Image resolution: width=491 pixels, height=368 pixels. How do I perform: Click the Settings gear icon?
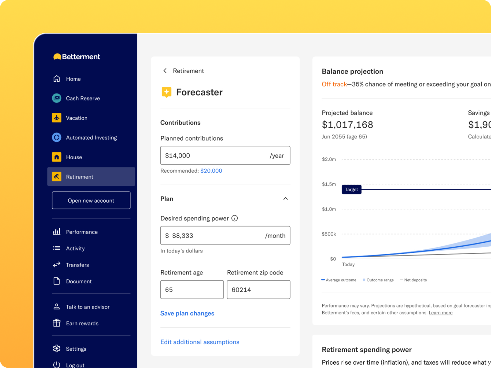tap(56, 349)
